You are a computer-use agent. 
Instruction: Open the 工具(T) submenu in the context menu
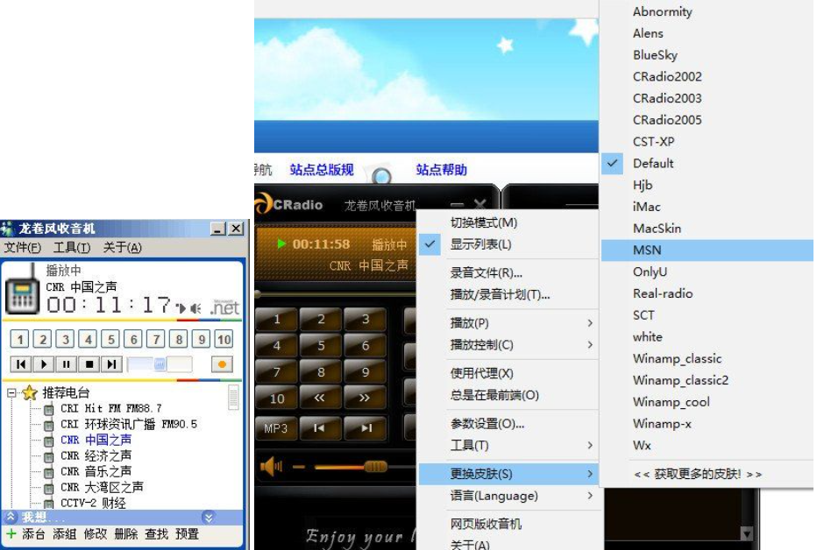point(508,445)
